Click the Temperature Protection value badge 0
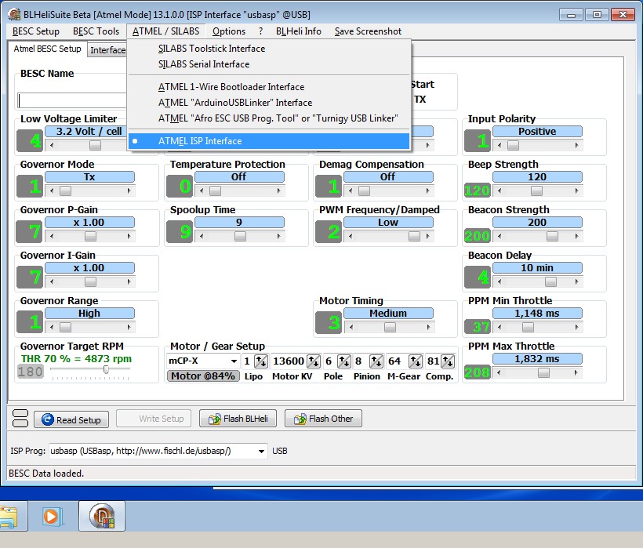This screenshot has height=548, width=643. click(x=180, y=186)
